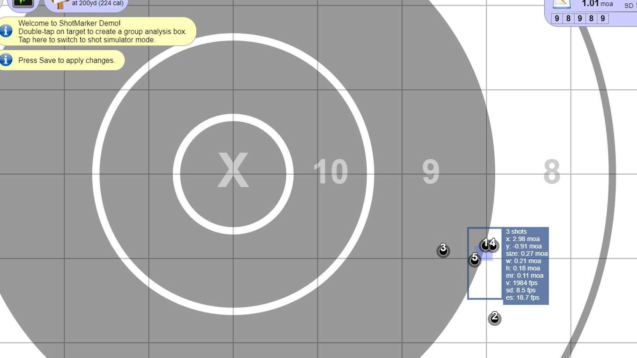Click 'y: -0.91 moa' stat line
637x358 pixels.
[524, 246]
